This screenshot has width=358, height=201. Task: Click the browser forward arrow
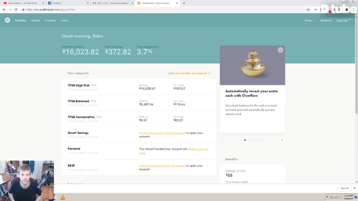click(10, 9)
